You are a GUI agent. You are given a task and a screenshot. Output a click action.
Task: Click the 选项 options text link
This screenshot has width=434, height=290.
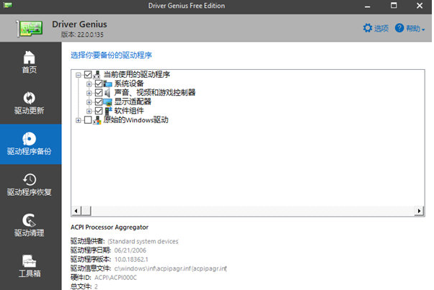point(381,28)
